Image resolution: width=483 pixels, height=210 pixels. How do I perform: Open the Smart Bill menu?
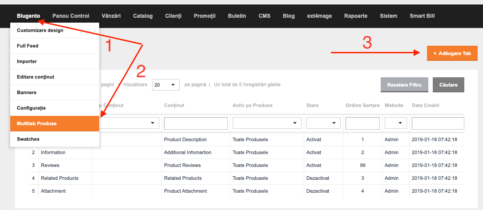point(422,16)
